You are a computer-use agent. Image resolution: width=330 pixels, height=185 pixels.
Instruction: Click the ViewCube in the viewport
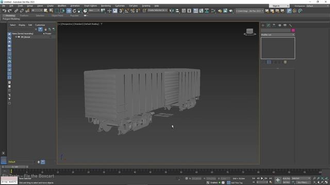[250, 32]
